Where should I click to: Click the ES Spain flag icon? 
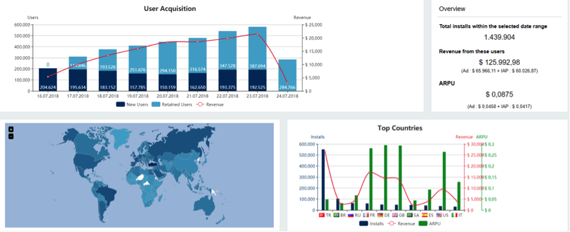point(425,215)
